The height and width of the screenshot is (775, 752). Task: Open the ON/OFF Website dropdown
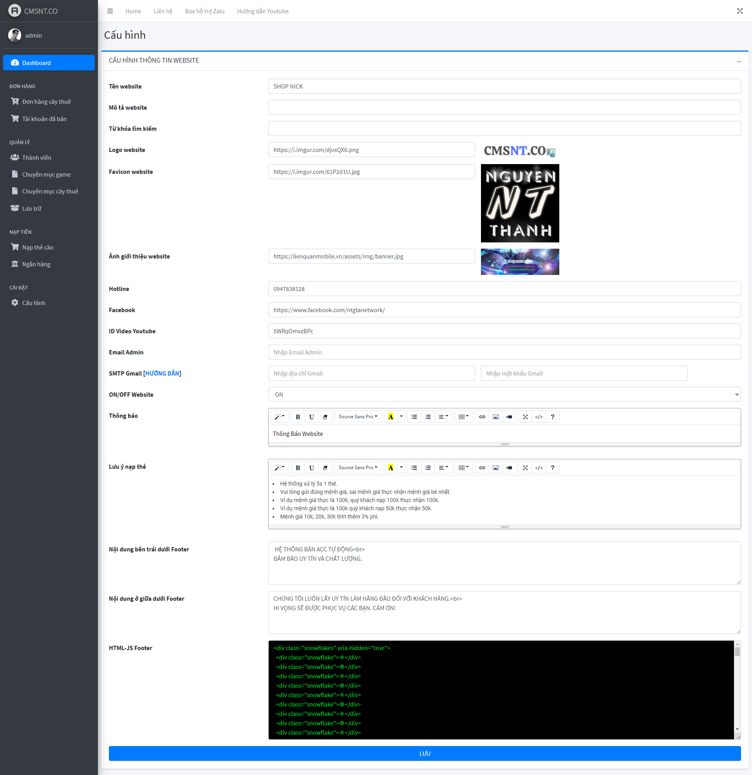pos(504,395)
